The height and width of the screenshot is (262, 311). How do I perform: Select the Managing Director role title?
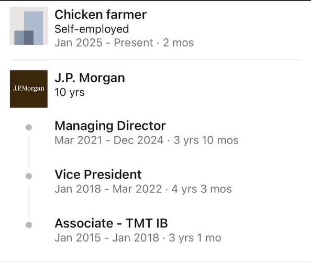110,126
